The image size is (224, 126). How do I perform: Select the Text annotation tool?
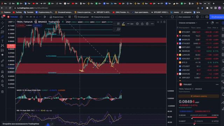click(2, 41)
